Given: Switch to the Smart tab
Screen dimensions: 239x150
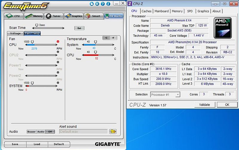Looking at the screenshot, I should click(94, 16).
